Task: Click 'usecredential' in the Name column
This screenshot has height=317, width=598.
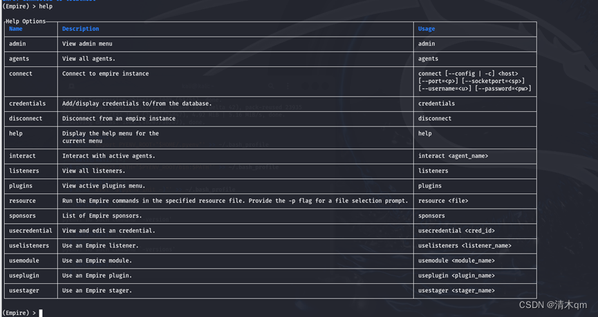Action: coord(30,231)
